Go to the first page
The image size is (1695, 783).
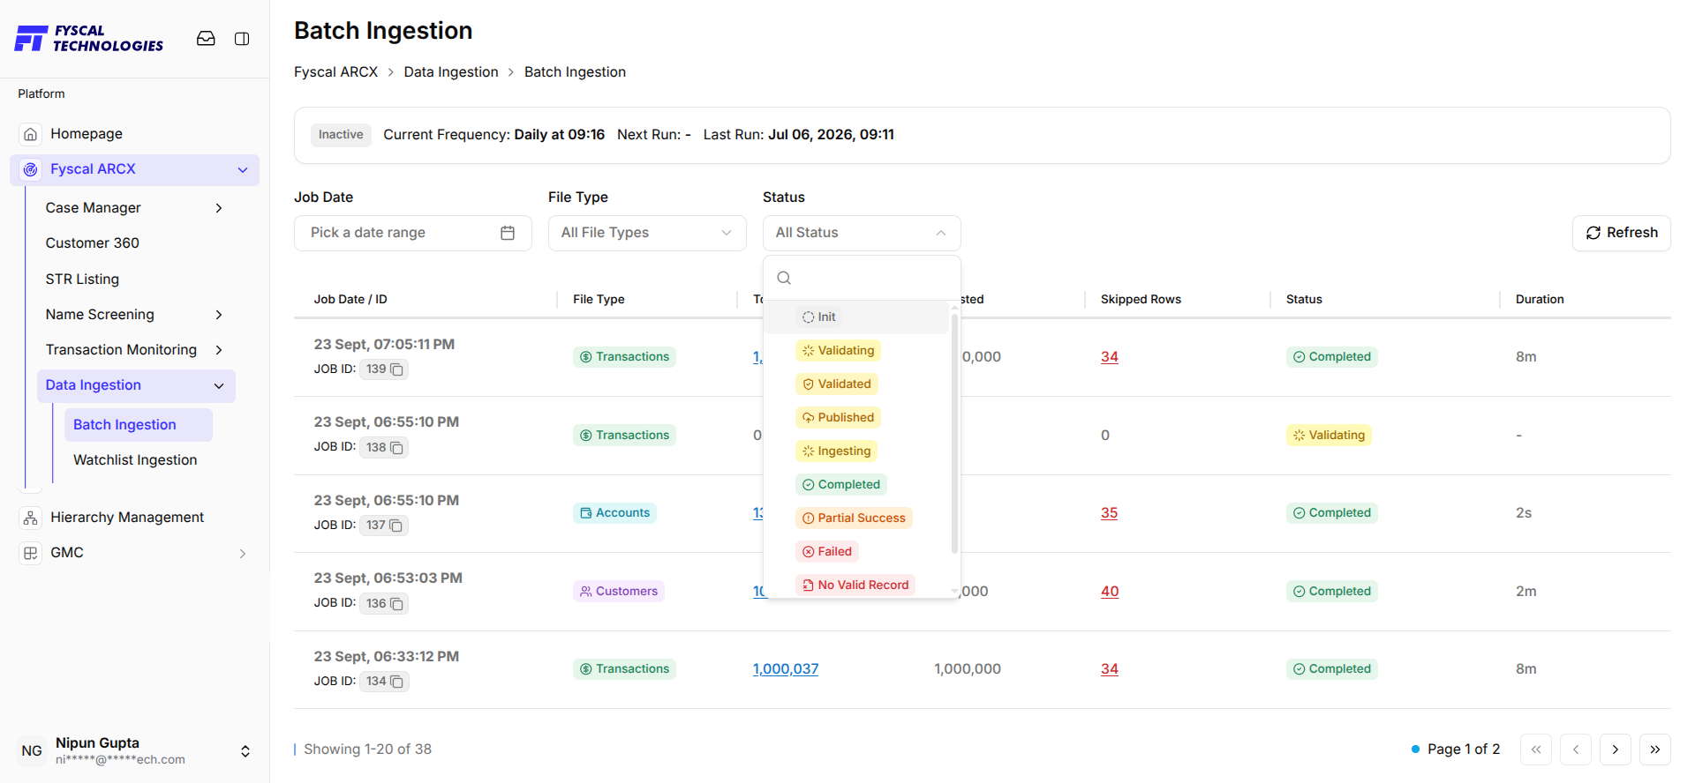[1536, 749]
